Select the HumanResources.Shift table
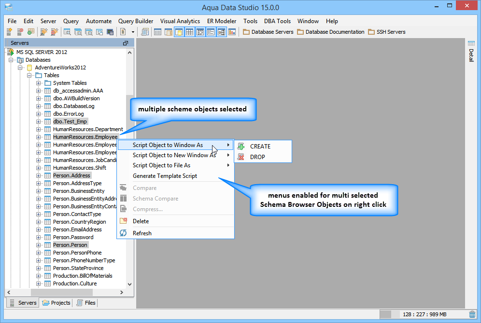The image size is (481, 323). 80,168
